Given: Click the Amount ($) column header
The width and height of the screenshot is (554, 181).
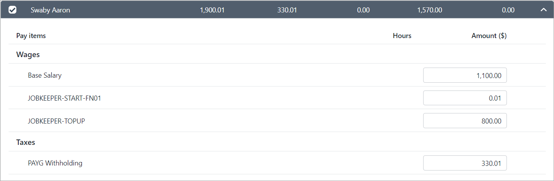Looking at the screenshot, I should point(489,36).
